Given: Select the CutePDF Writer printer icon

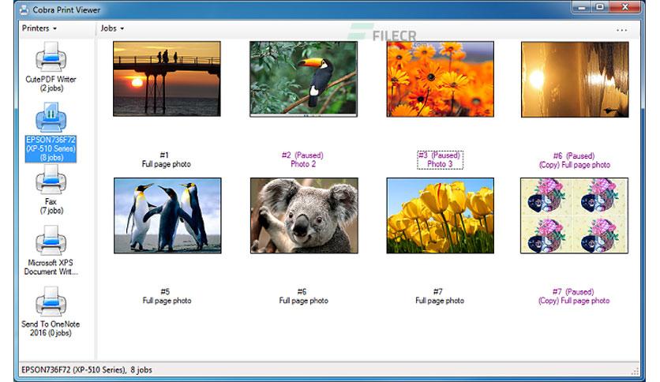Looking at the screenshot, I should (51, 57).
